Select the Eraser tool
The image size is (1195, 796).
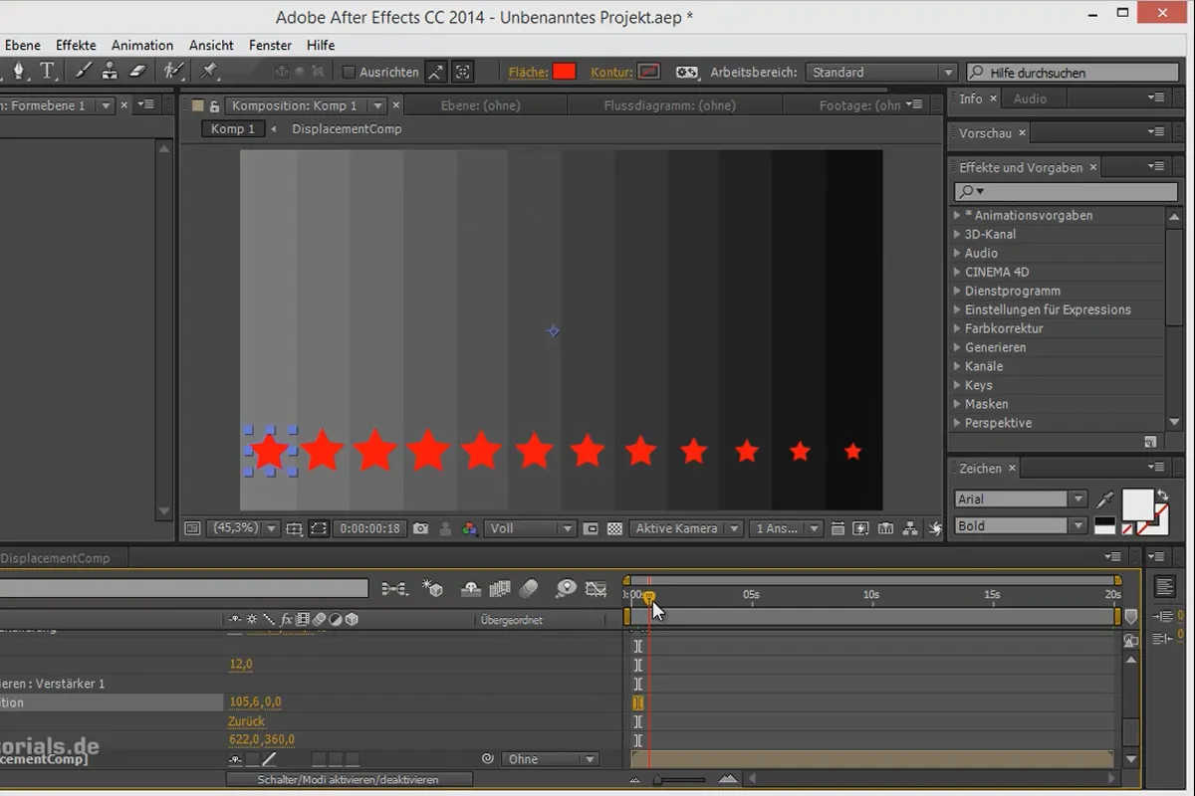pos(137,72)
